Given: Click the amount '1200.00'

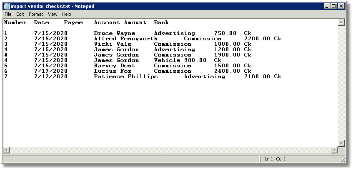Looking at the screenshot, I should click(x=227, y=49).
